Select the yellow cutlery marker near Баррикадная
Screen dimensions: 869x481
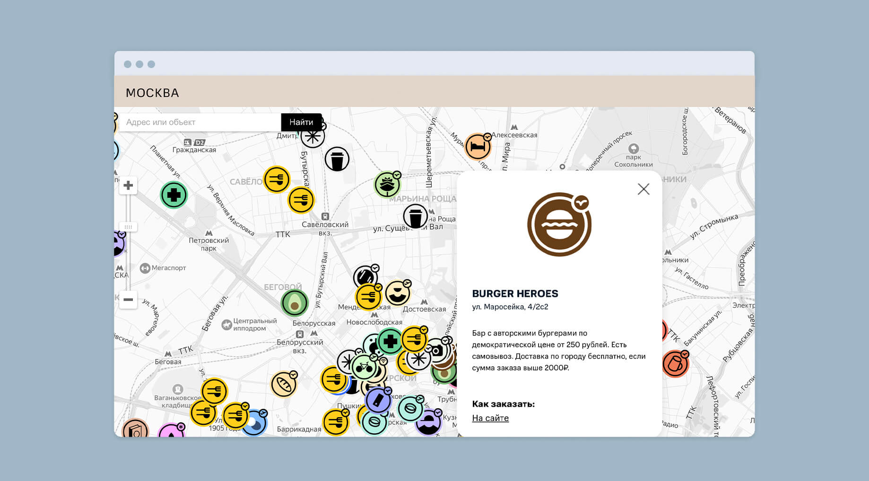(x=336, y=422)
